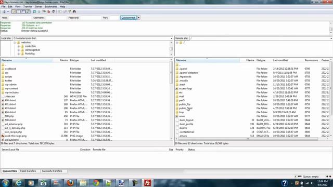Click the Quickconnect button
The image size is (333, 187).
click(129, 18)
